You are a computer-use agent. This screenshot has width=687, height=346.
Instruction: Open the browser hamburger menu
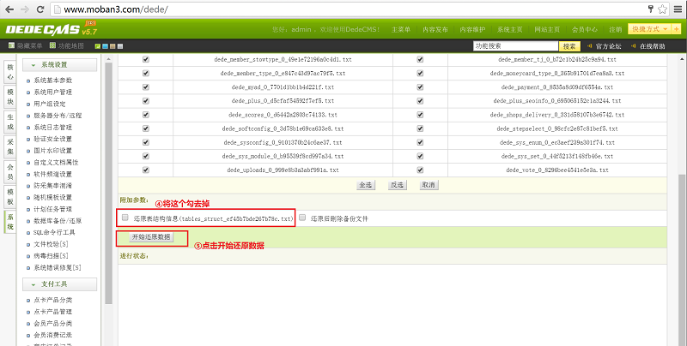[x=678, y=9]
